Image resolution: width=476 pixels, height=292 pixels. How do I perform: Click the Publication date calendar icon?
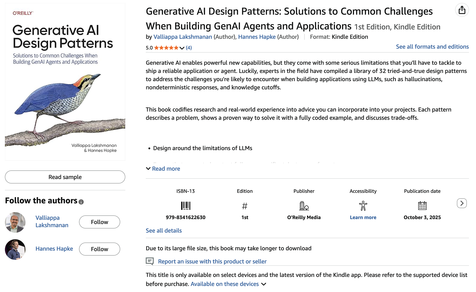pos(422,206)
